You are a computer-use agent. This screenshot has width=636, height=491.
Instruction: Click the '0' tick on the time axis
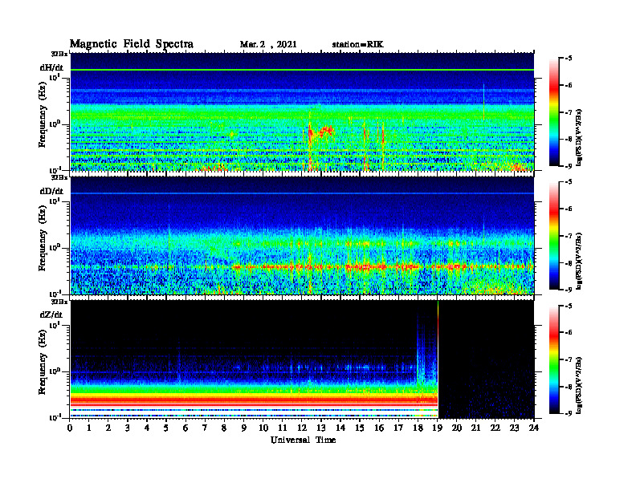click(x=70, y=428)
